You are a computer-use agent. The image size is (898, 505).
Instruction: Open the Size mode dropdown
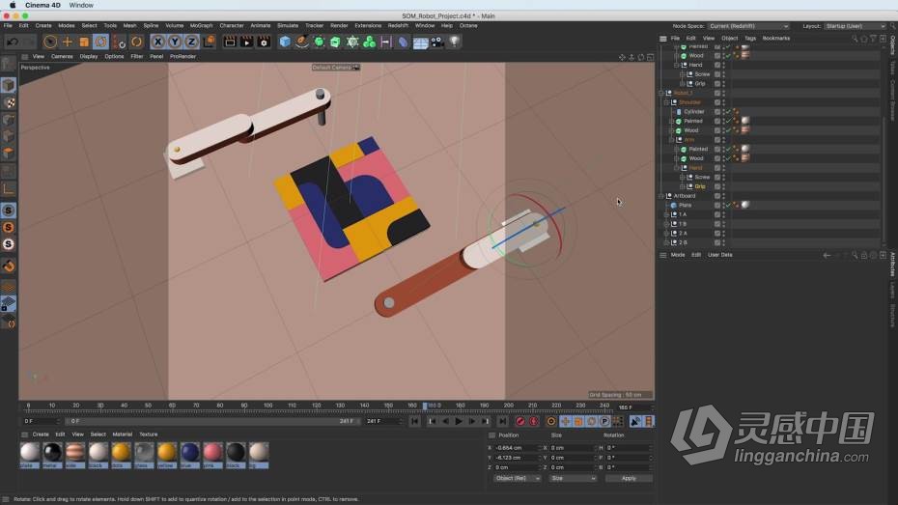[574, 479]
